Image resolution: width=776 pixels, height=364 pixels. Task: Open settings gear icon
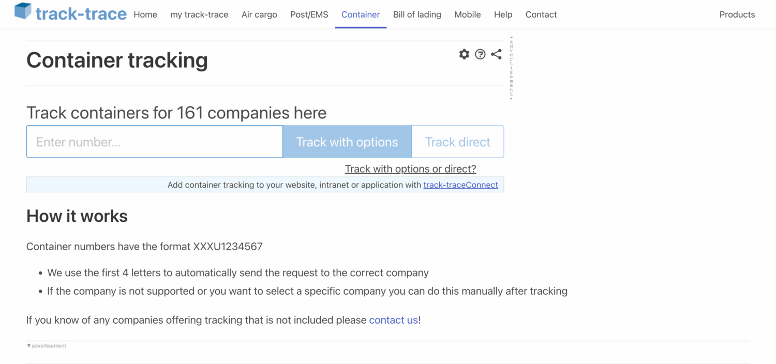(x=464, y=54)
